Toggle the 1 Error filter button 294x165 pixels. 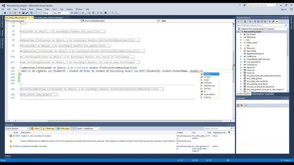pos(35,128)
